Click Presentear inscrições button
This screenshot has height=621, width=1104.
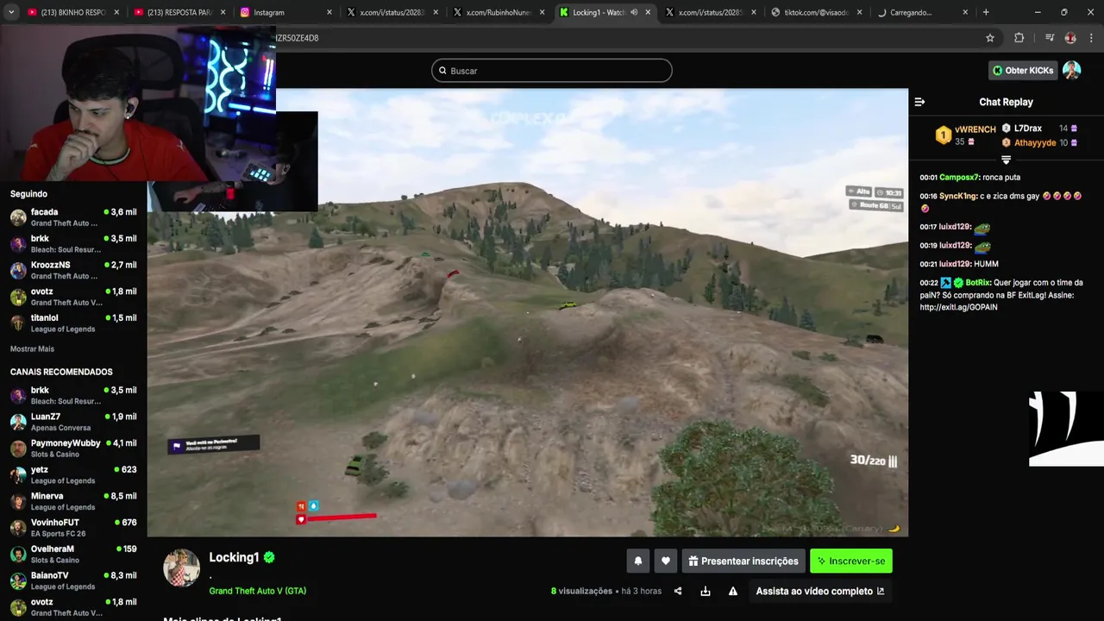point(743,561)
